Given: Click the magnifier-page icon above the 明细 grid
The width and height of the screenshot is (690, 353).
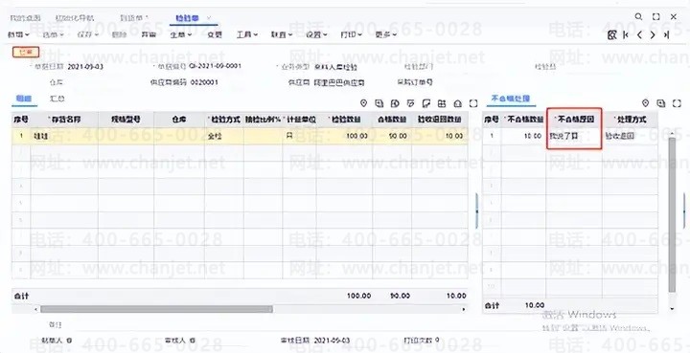Looking at the screenshot, I should point(379,103).
